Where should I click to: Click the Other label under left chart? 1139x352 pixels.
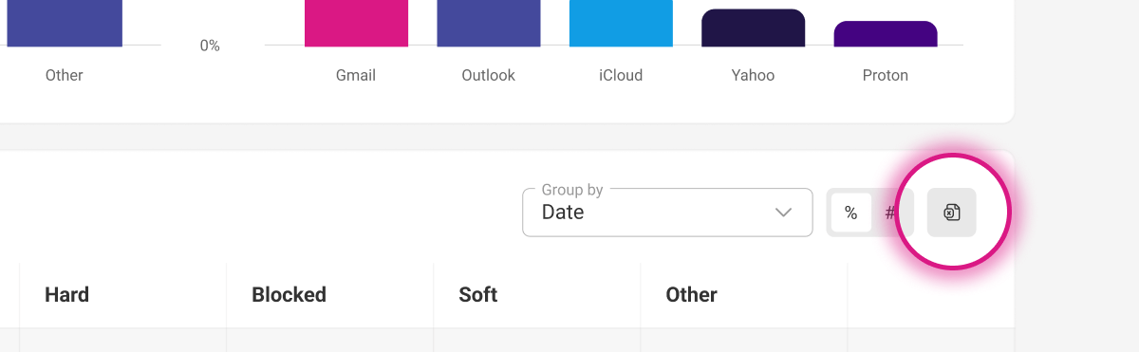tap(65, 75)
